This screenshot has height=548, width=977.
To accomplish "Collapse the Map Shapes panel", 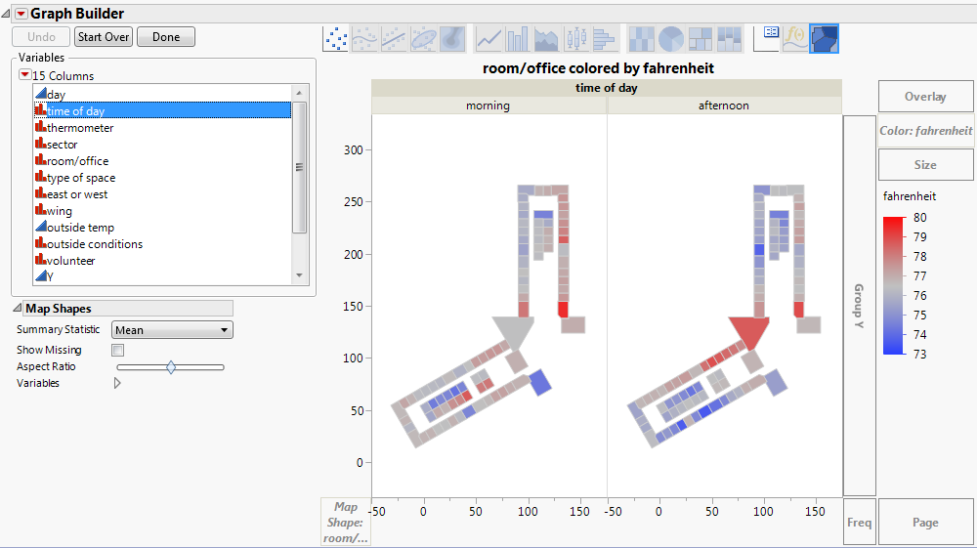I will tap(17, 309).
